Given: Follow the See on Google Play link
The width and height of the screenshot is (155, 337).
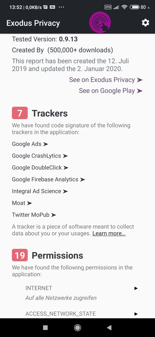Looking at the screenshot, I should pyautogui.click(x=111, y=91).
